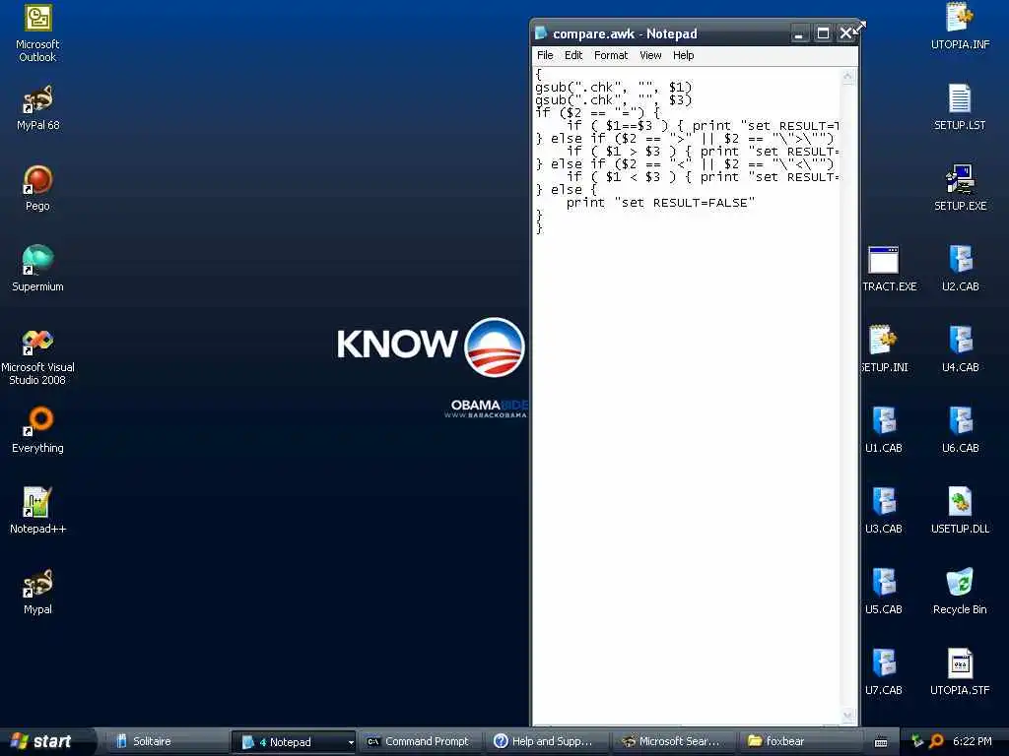Select the Notepad++ desktop shortcut

pyautogui.click(x=37, y=511)
